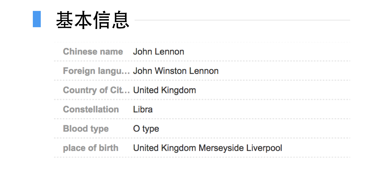Select the truncated Country of Cit… label

pyautogui.click(x=96, y=90)
